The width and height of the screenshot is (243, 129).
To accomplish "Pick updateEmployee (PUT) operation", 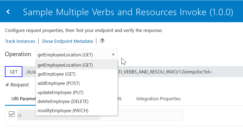I will click(x=60, y=92).
